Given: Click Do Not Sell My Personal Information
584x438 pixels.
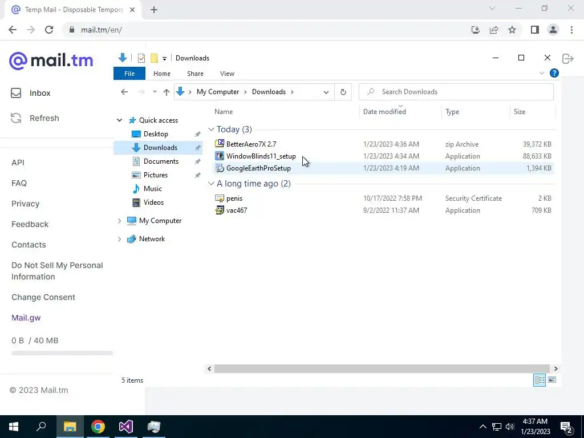Looking at the screenshot, I should (57, 271).
